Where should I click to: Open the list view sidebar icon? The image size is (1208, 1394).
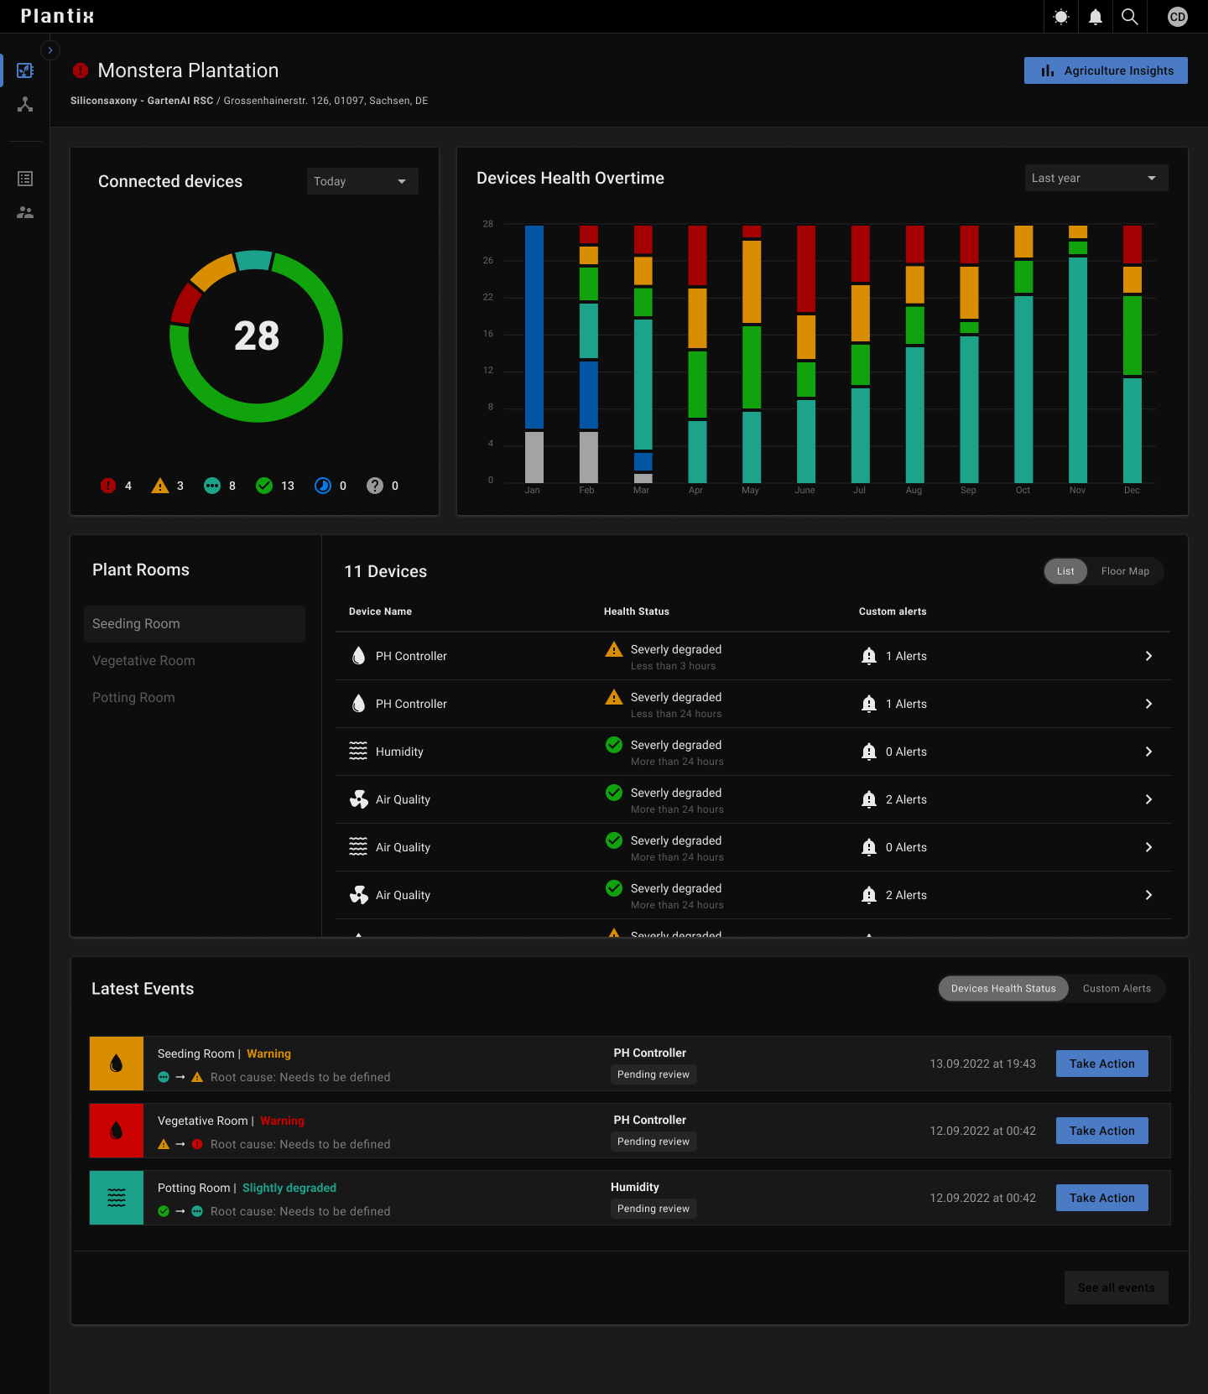[x=25, y=179]
